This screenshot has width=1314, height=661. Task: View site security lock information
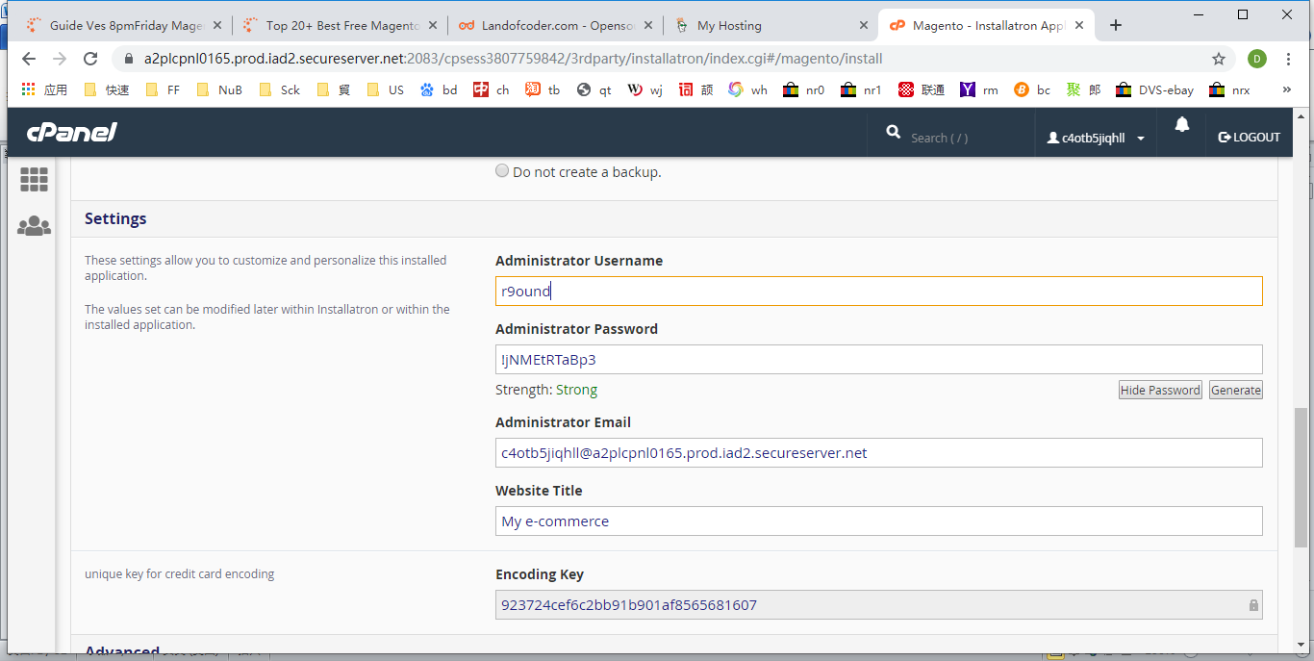click(x=127, y=59)
